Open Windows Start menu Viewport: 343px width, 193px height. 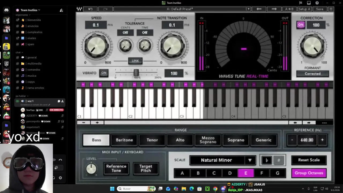[x=112, y=189]
